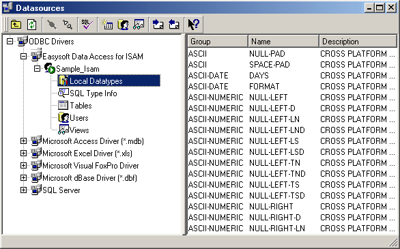400x249 pixels.
Task: Select the Local Datatypes tree label
Action: pos(96,81)
